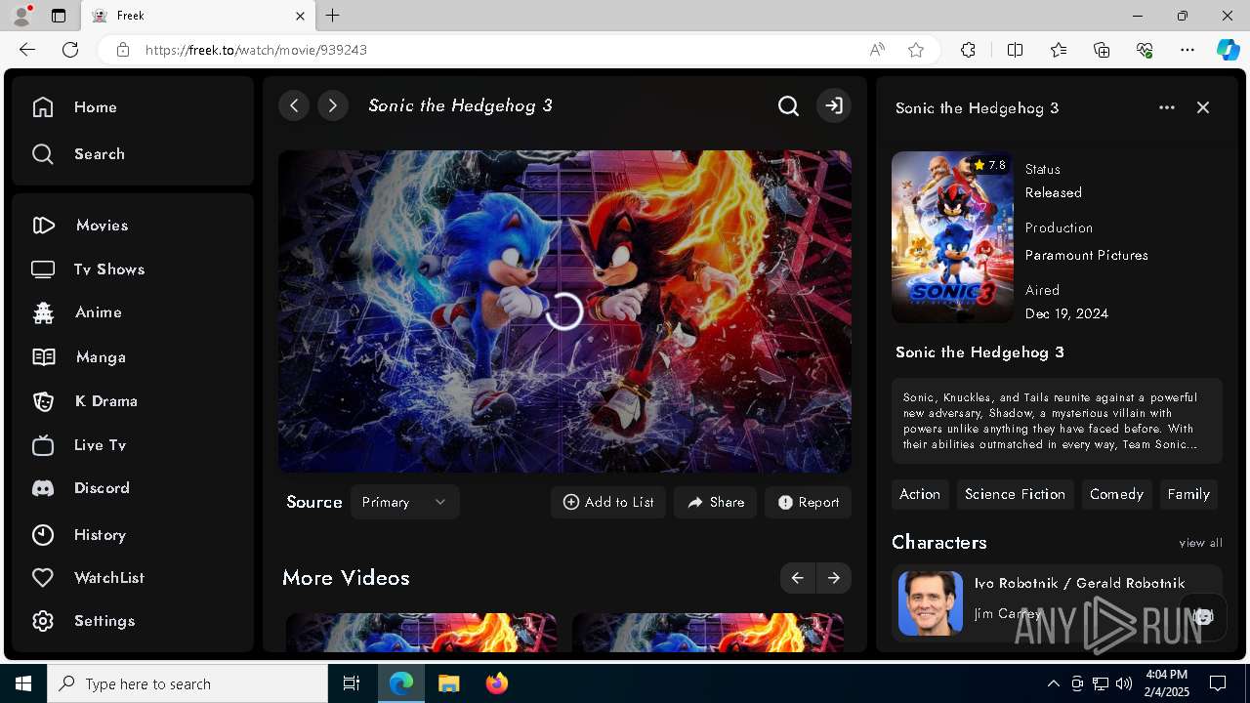
Task: Toggle browser Split screen
Action: coord(1015,50)
